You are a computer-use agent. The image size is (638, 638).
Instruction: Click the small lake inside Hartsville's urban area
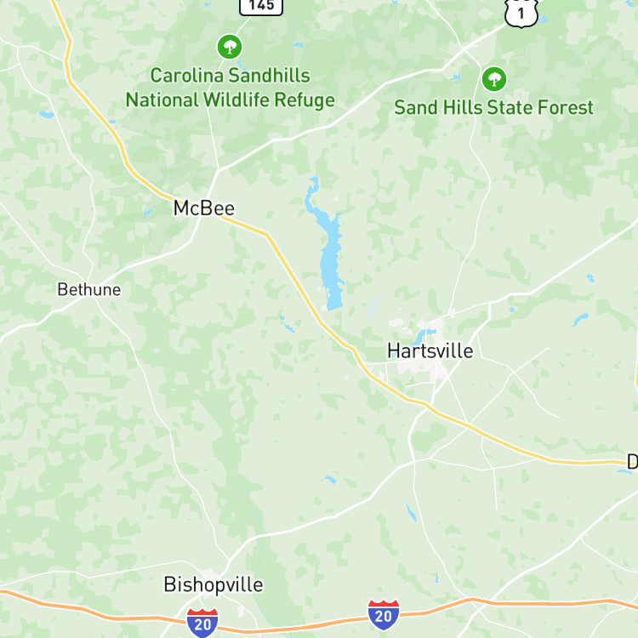(x=422, y=336)
